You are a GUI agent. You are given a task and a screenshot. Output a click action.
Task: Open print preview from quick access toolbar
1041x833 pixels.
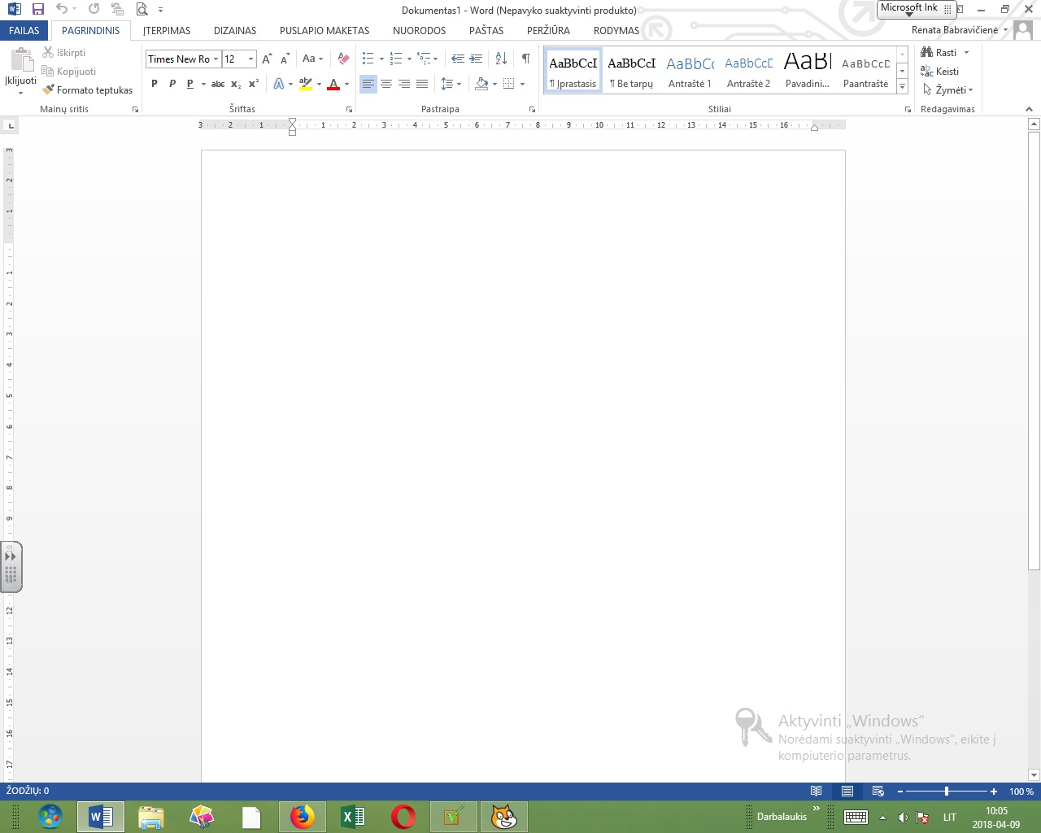[142, 10]
